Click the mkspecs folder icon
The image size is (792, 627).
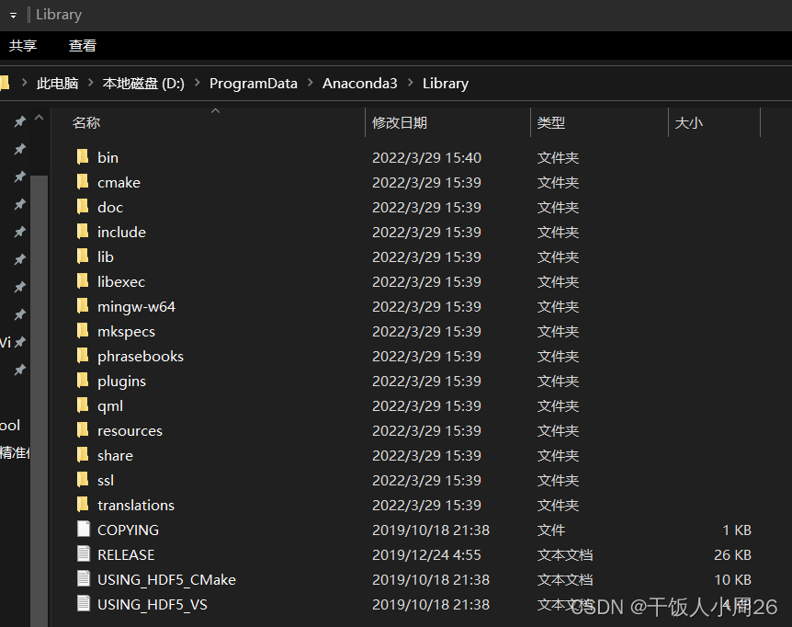83,330
